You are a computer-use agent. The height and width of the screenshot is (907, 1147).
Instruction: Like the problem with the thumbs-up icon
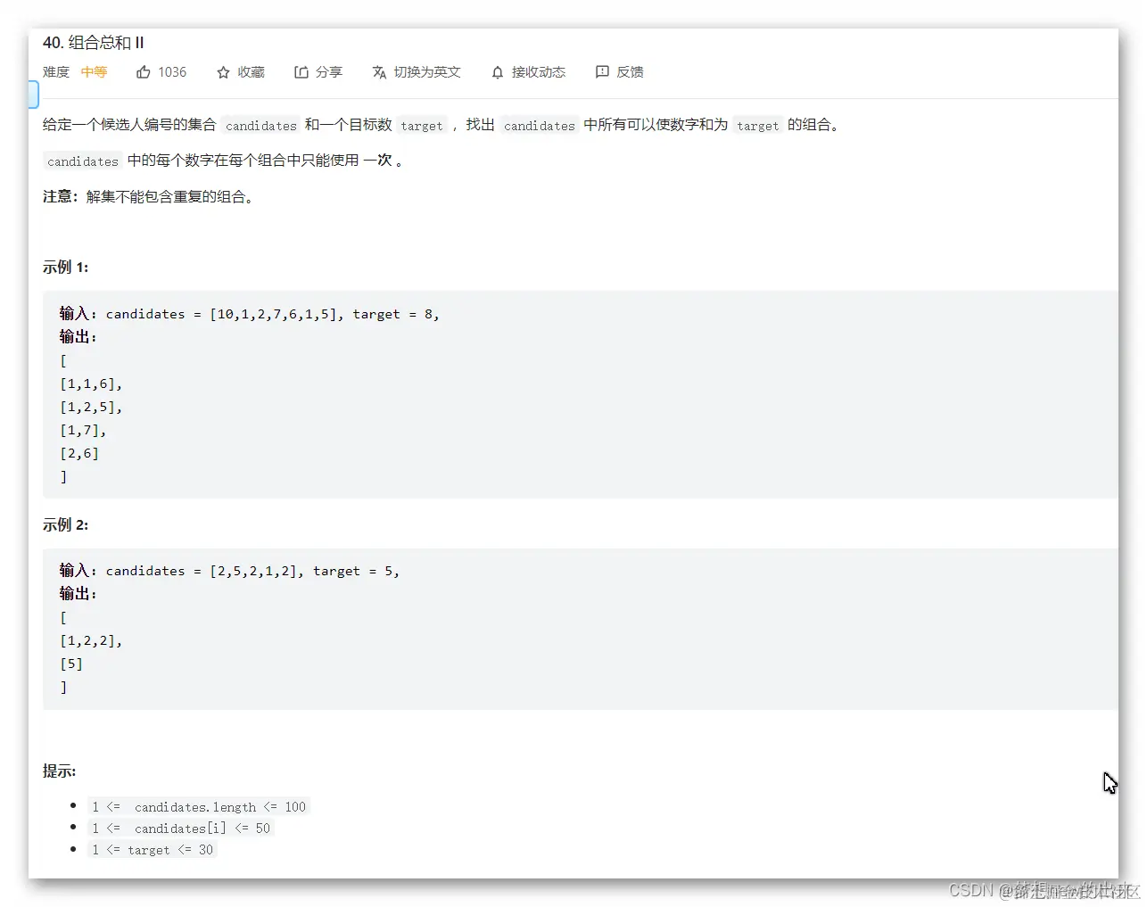[144, 71]
